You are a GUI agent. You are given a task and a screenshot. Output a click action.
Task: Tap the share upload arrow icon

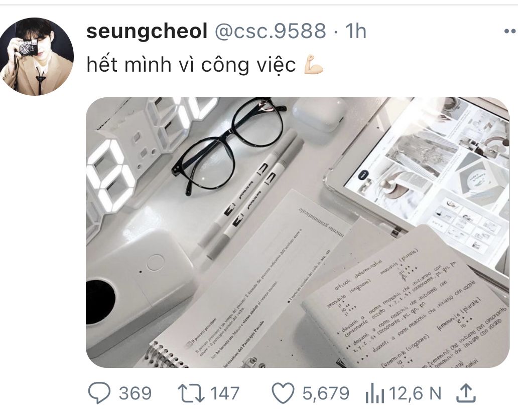click(x=465, y=393)
